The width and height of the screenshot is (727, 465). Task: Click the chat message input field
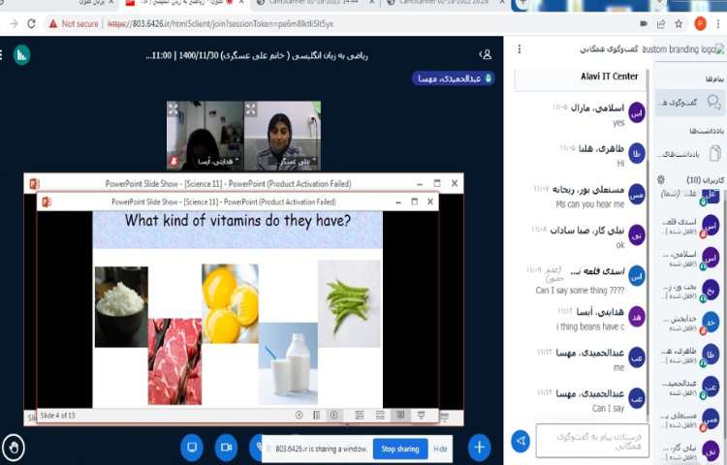click(592, 441)
